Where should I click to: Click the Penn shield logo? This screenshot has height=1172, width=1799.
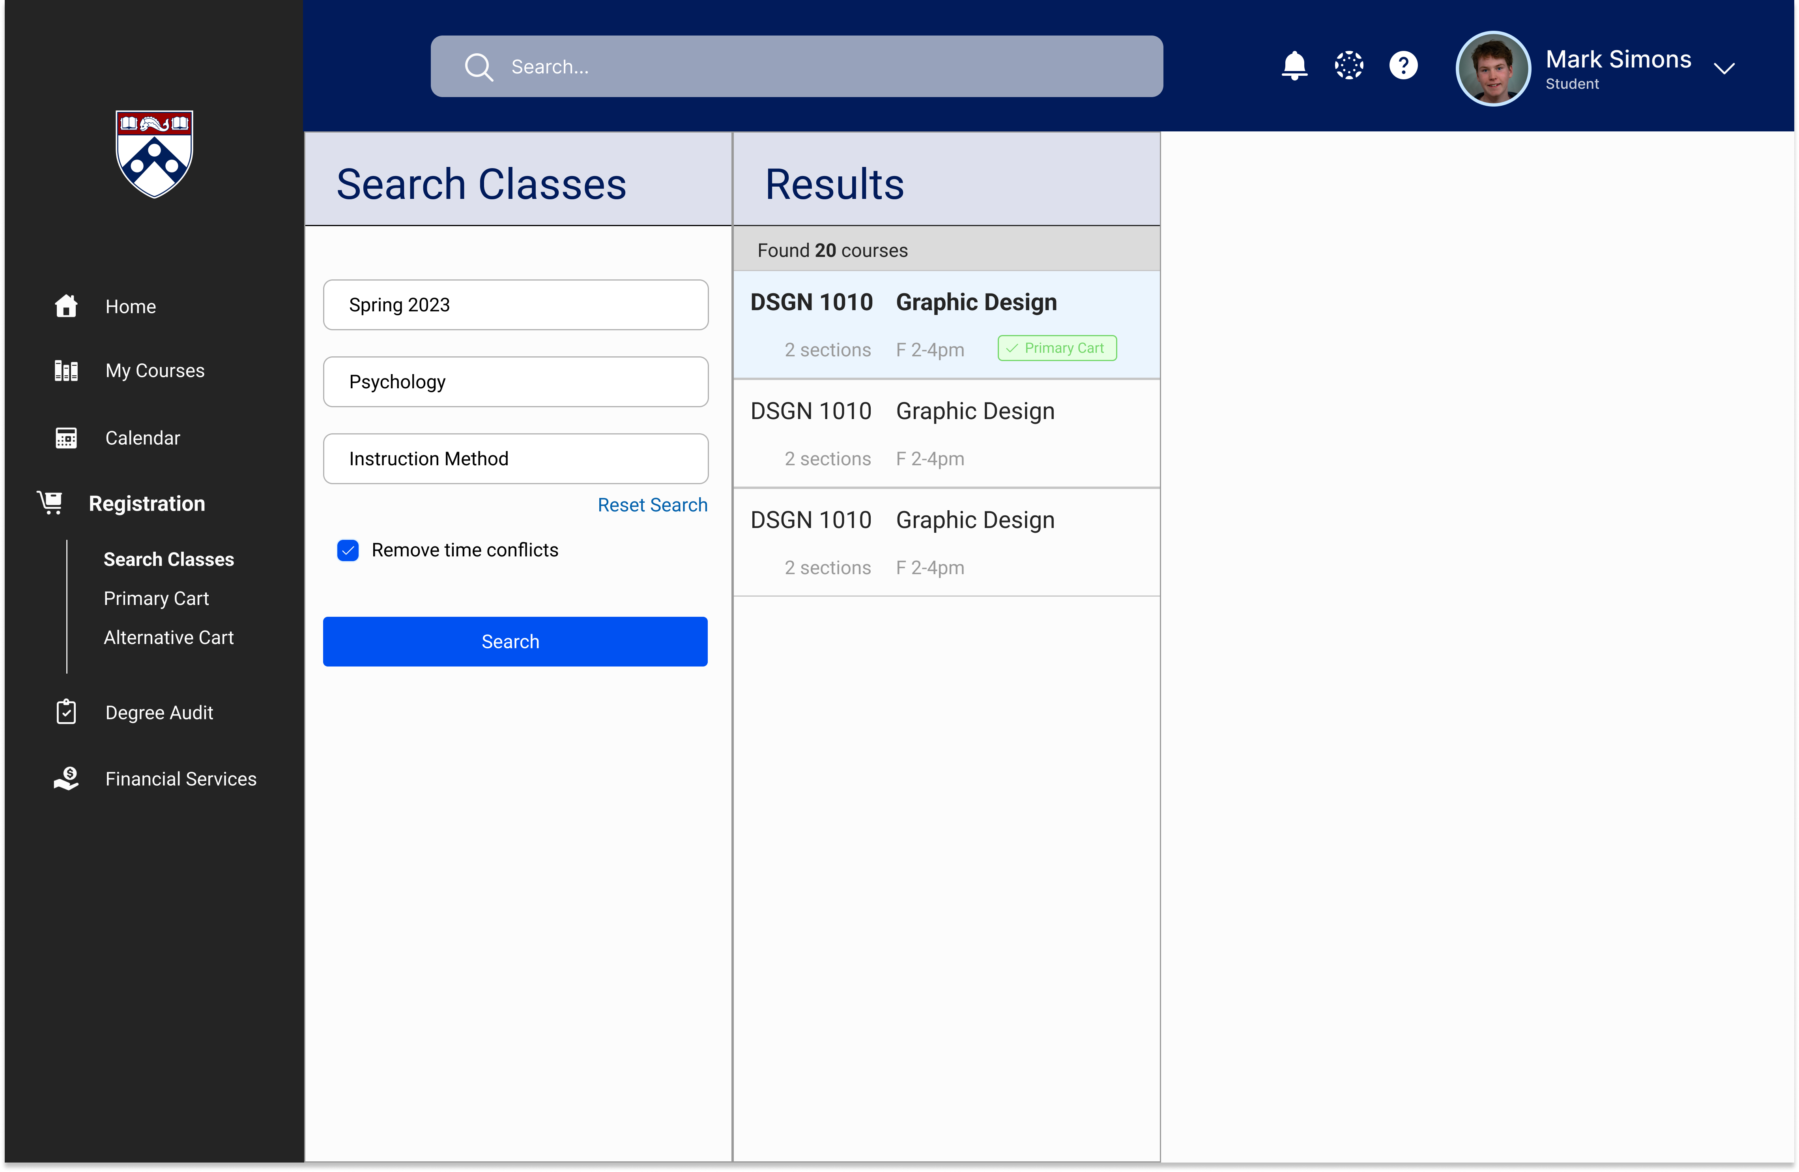click(154, 154)
